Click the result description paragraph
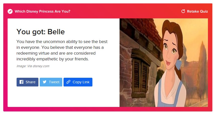The image size is (223, 117). pyautogui.click(x=62, y=50)
